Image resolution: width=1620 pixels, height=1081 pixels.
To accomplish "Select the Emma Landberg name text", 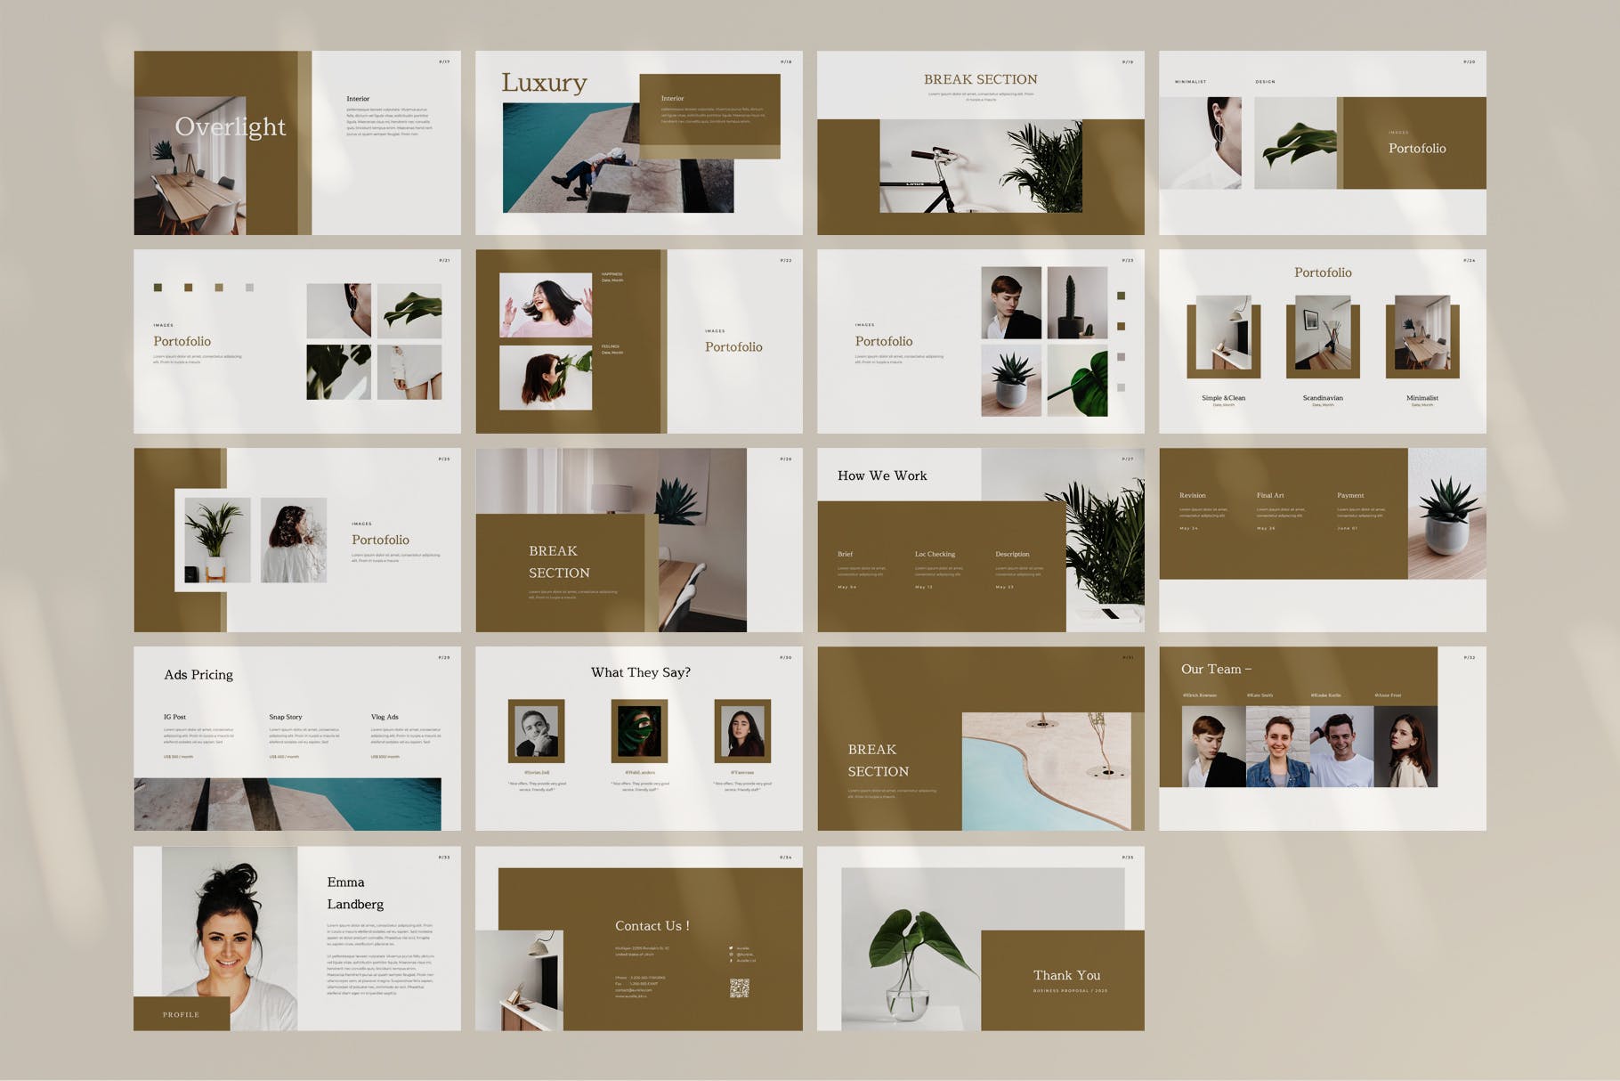I will [354, 893].
